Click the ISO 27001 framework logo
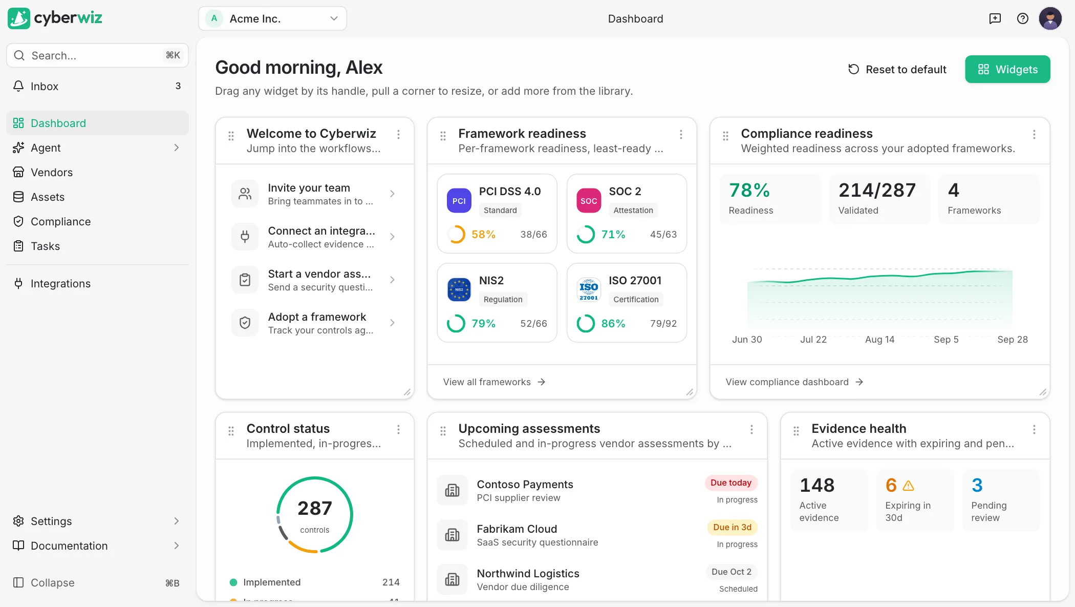The height and width of the screenshot is (607, 1075). pos(589,290)
